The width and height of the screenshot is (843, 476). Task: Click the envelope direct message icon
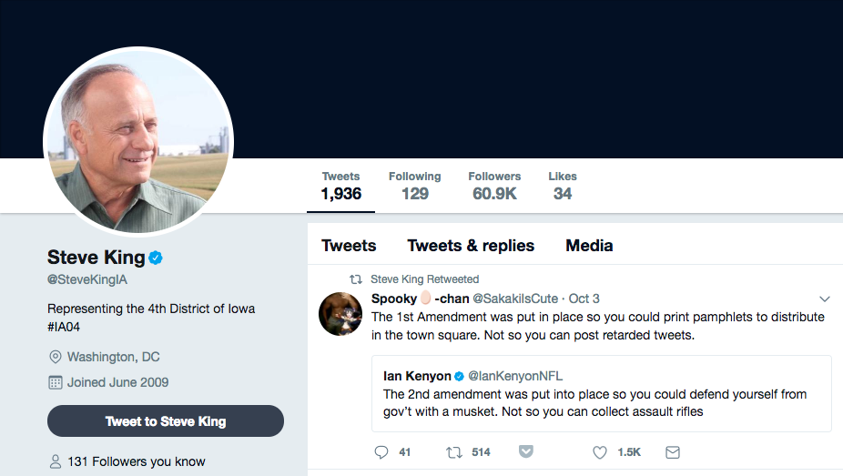[673, 452]
